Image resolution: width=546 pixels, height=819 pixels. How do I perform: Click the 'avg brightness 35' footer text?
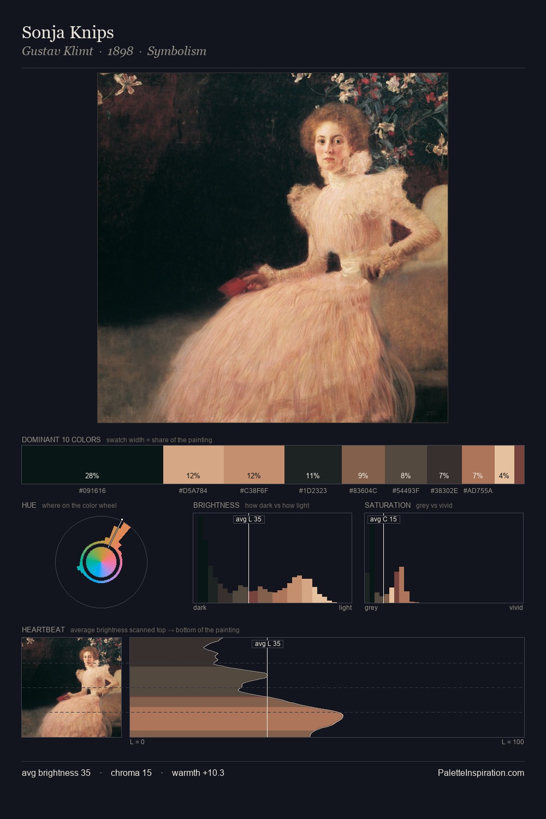(56, 773)
